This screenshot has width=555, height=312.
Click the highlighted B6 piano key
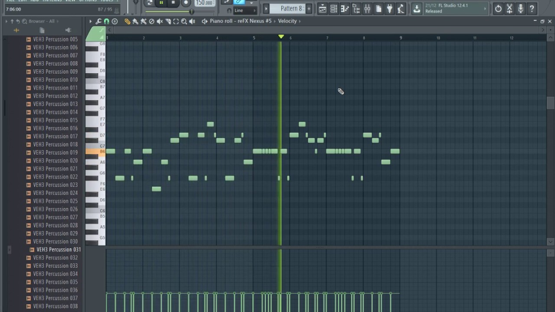95,152
